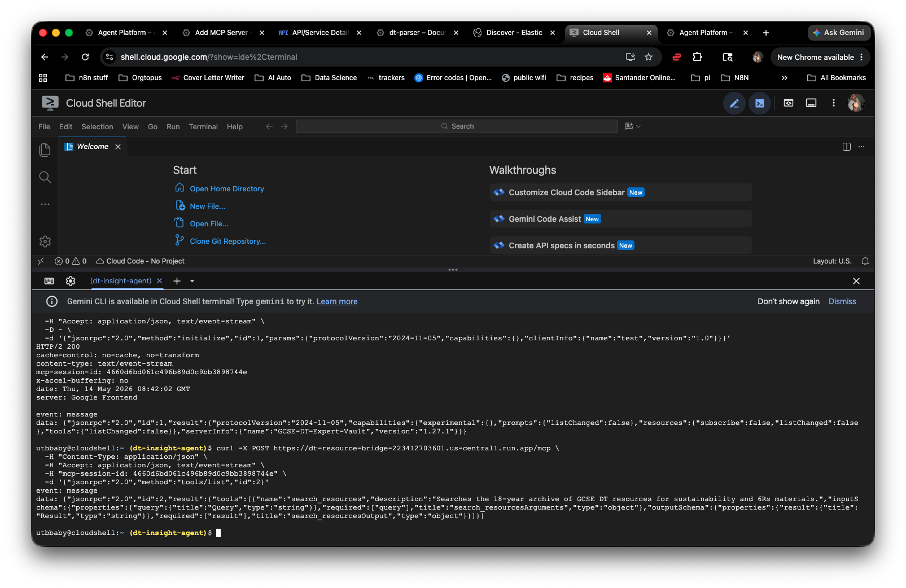Click the session window layout icon
This screenshot has height=588, width=906.
pos(811,103)
